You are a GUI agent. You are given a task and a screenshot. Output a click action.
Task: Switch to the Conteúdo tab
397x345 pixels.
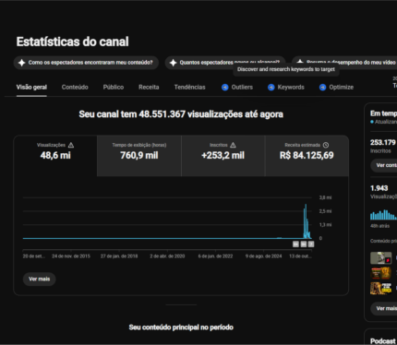[75, 88]
